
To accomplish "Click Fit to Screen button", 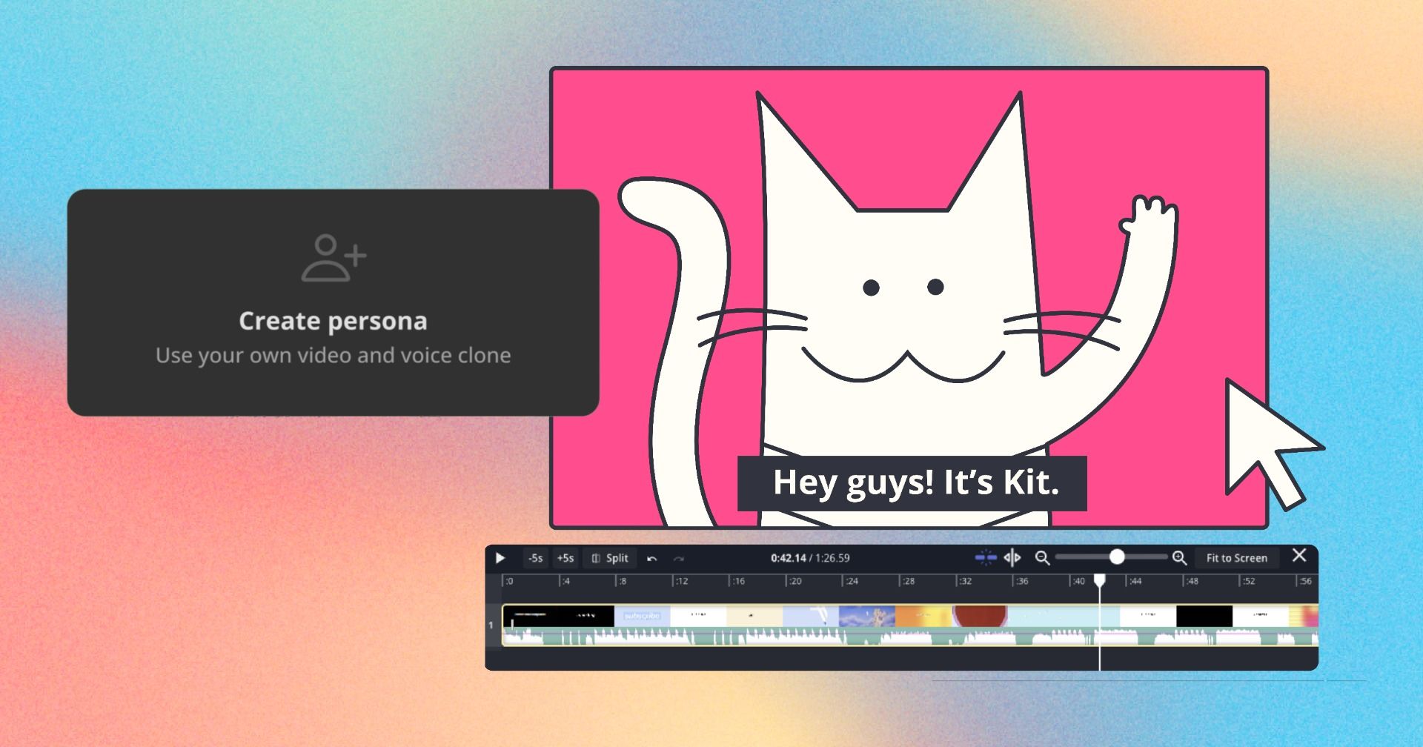I will tap(1236, 558).
